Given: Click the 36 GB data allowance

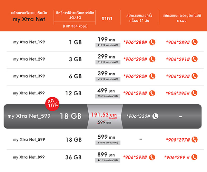Looking at the screenshot, I should (73, 157).
